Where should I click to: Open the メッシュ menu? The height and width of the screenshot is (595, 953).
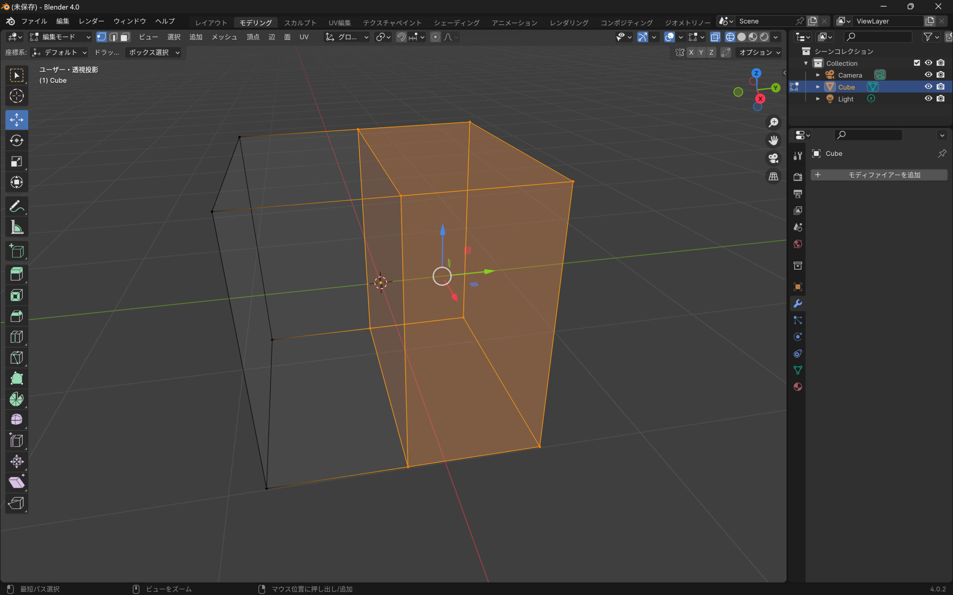(224, 37)
